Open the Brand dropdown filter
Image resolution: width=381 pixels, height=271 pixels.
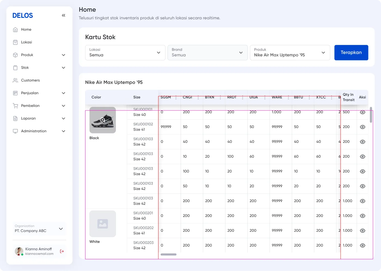208,53
